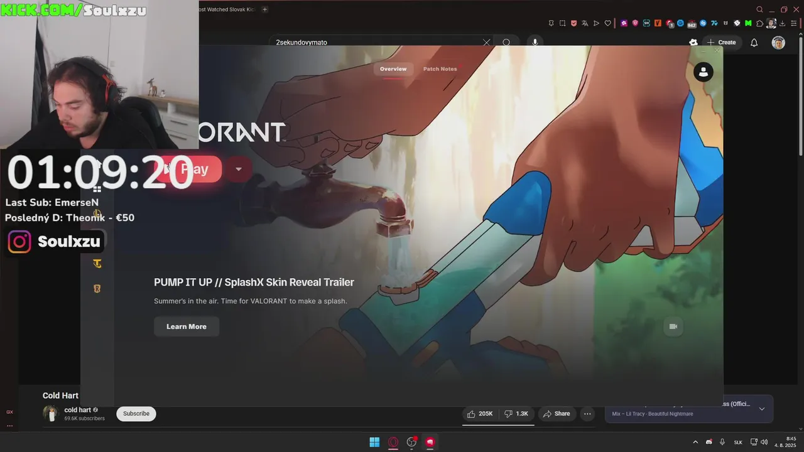Click the YouTube Create button
This screenshot has height=452, width=804.
coord(721,43)
